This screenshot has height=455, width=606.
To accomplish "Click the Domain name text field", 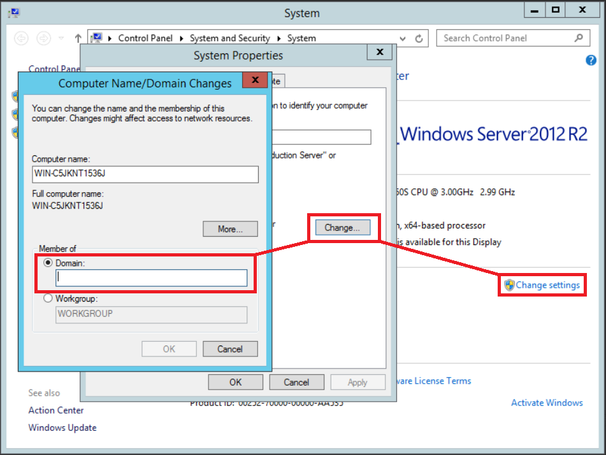I will (x=151, y=278).
